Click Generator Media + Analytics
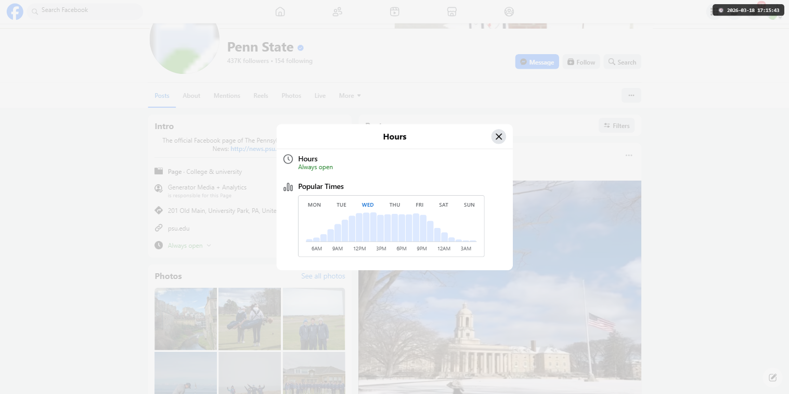This screenshot has width=789, height=394. tap(207, 187)
